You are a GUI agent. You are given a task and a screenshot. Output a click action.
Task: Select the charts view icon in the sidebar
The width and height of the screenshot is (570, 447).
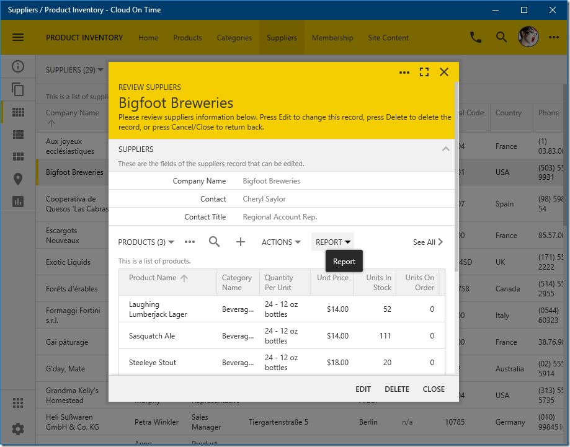click(x=18, y=201)
